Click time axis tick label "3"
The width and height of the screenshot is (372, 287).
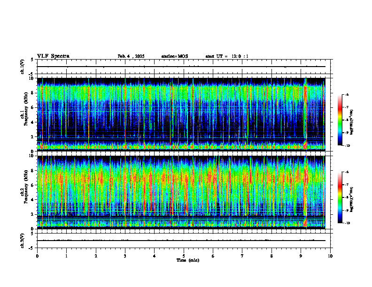[125, 256]
